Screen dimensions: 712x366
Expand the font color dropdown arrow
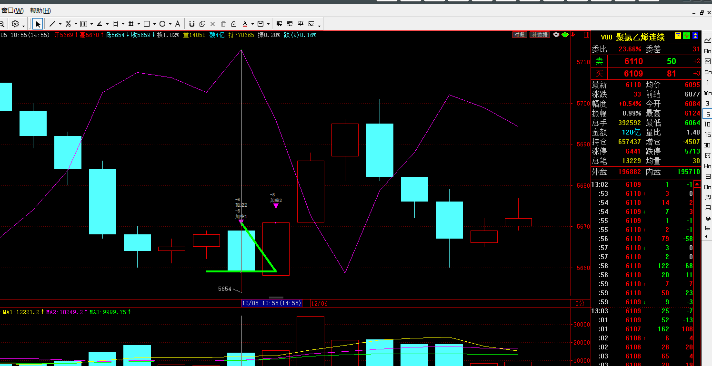coord(251,24)
